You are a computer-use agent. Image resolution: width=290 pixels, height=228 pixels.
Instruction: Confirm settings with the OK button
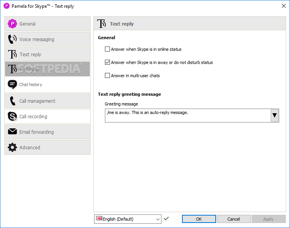[x=199, y=219]
